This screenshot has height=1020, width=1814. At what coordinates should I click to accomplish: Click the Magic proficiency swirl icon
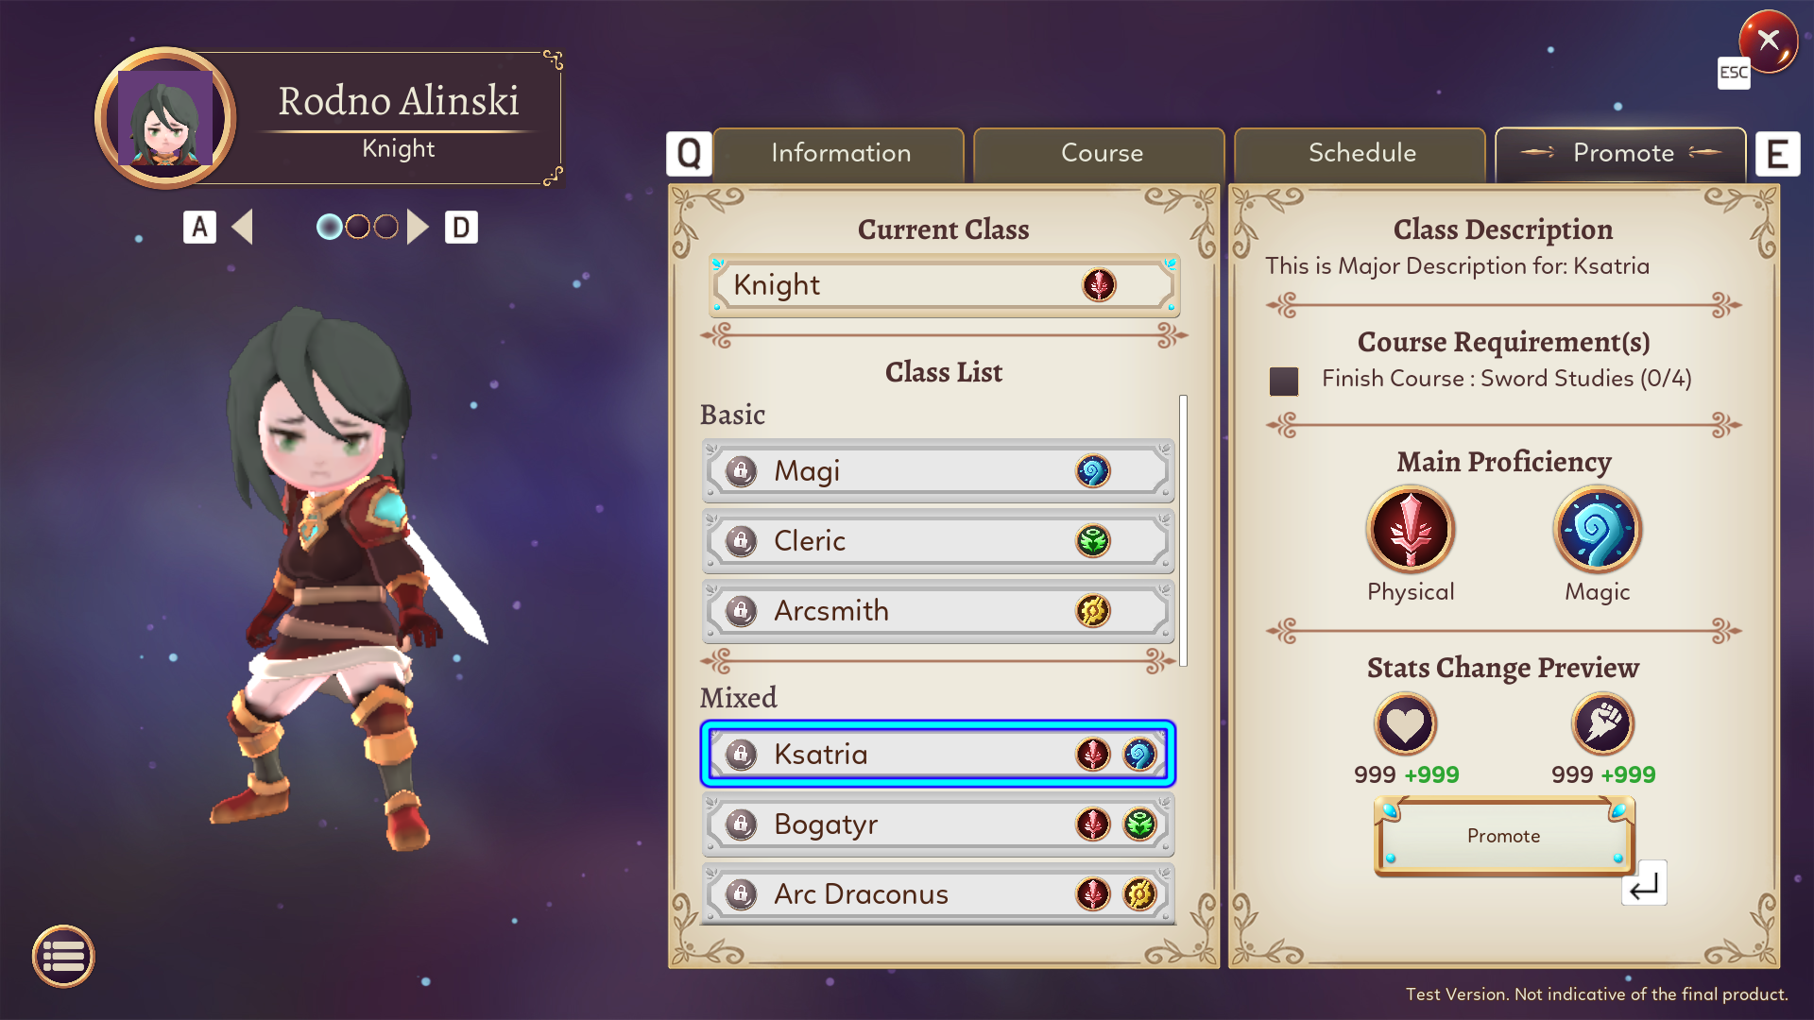point(1597,531)
